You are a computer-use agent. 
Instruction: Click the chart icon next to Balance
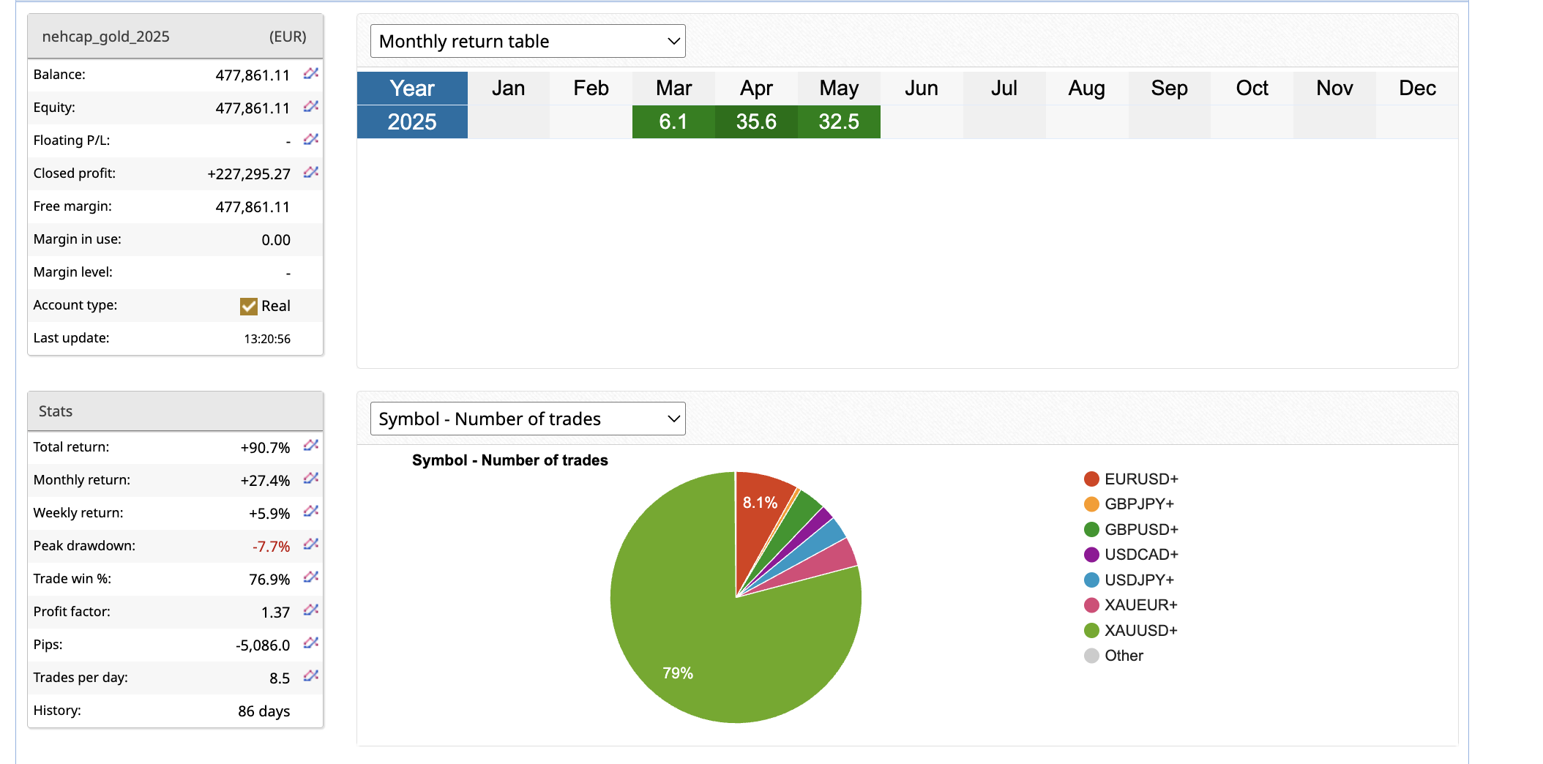click(311, 74)
